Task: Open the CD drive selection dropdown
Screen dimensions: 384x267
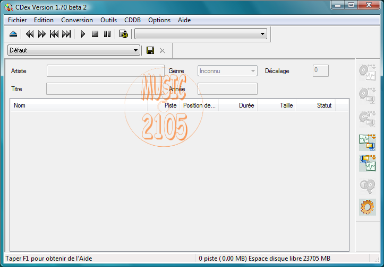Action: click(x=201, y=34)
